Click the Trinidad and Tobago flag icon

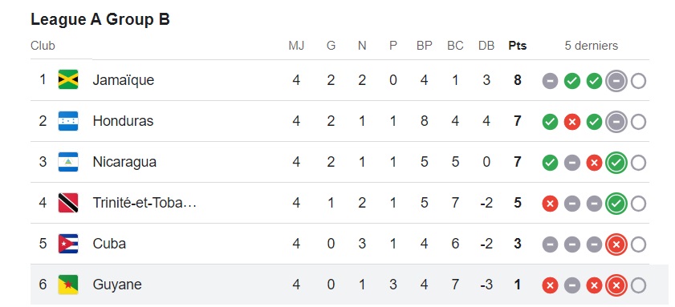point(68,203)
